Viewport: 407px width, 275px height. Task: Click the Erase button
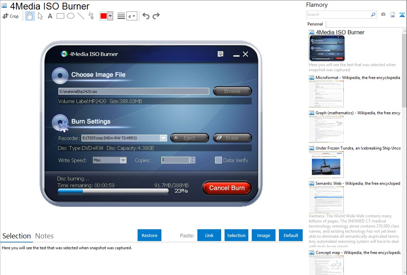(x=232, y=138)
